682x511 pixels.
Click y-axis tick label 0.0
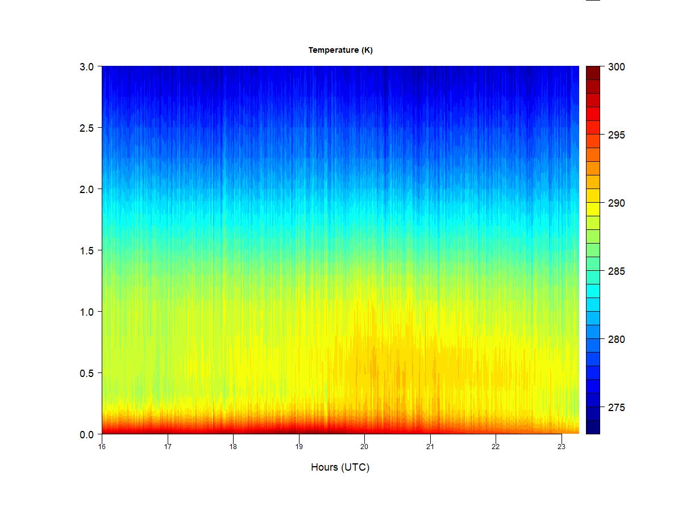pyautogui.click(x=86, y=434)
